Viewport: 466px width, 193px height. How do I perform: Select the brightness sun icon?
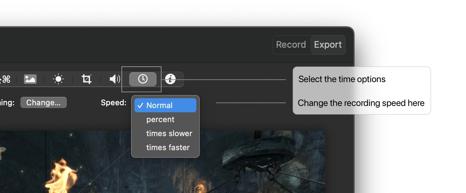[x=58, y=79]
